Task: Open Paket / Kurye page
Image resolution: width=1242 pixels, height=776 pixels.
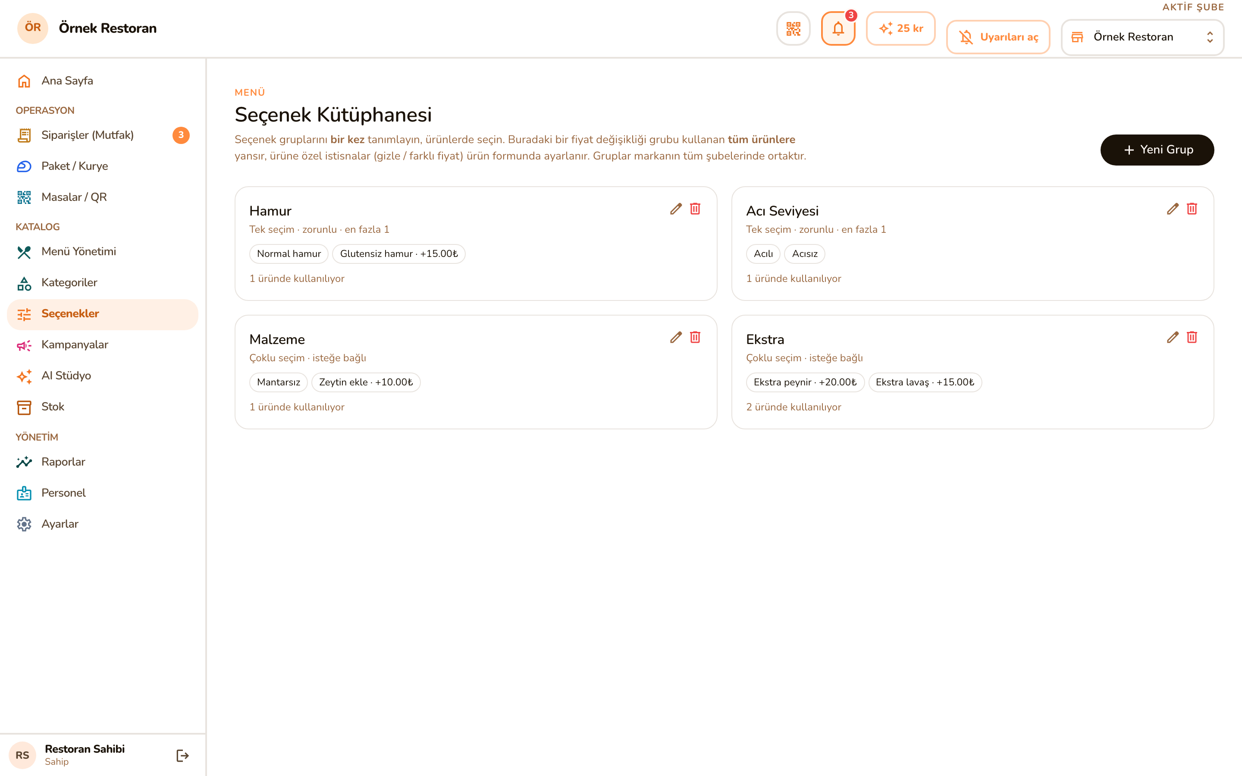Action: point(103,166)
